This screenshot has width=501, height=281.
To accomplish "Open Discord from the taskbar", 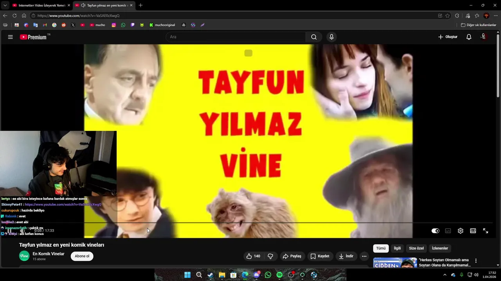I will click(256, 275).
